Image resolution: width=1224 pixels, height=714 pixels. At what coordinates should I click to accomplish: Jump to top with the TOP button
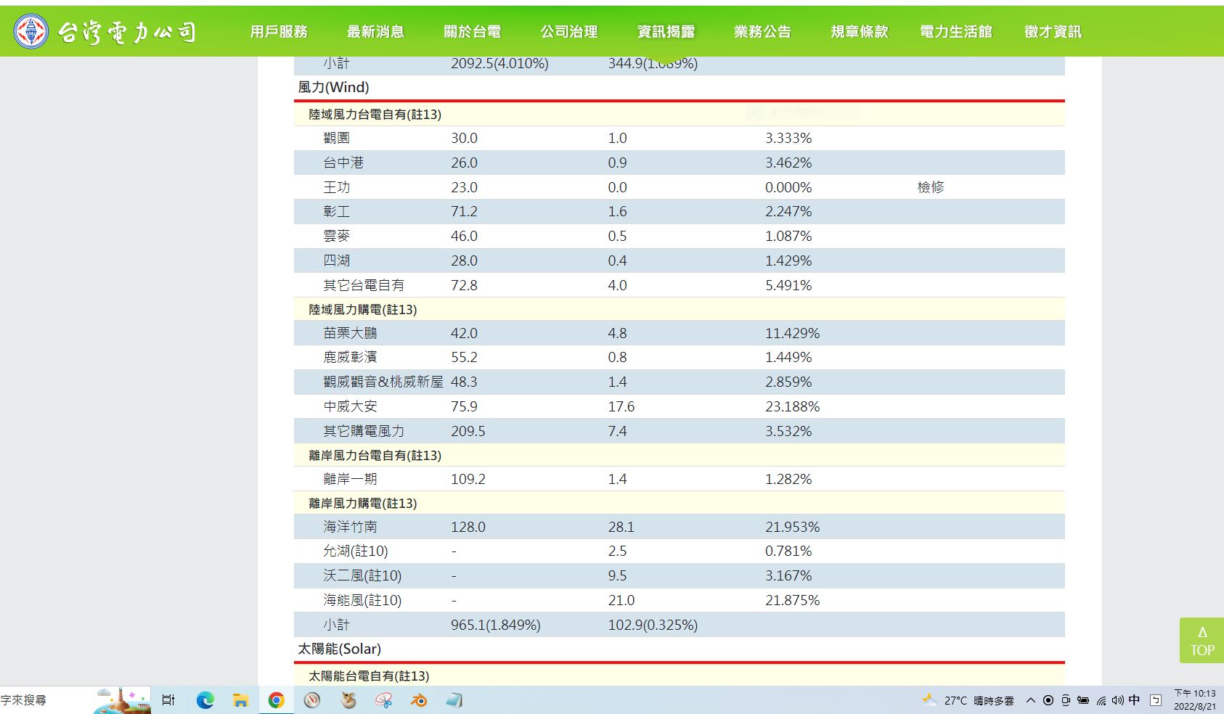click(x=1201, y=640)
